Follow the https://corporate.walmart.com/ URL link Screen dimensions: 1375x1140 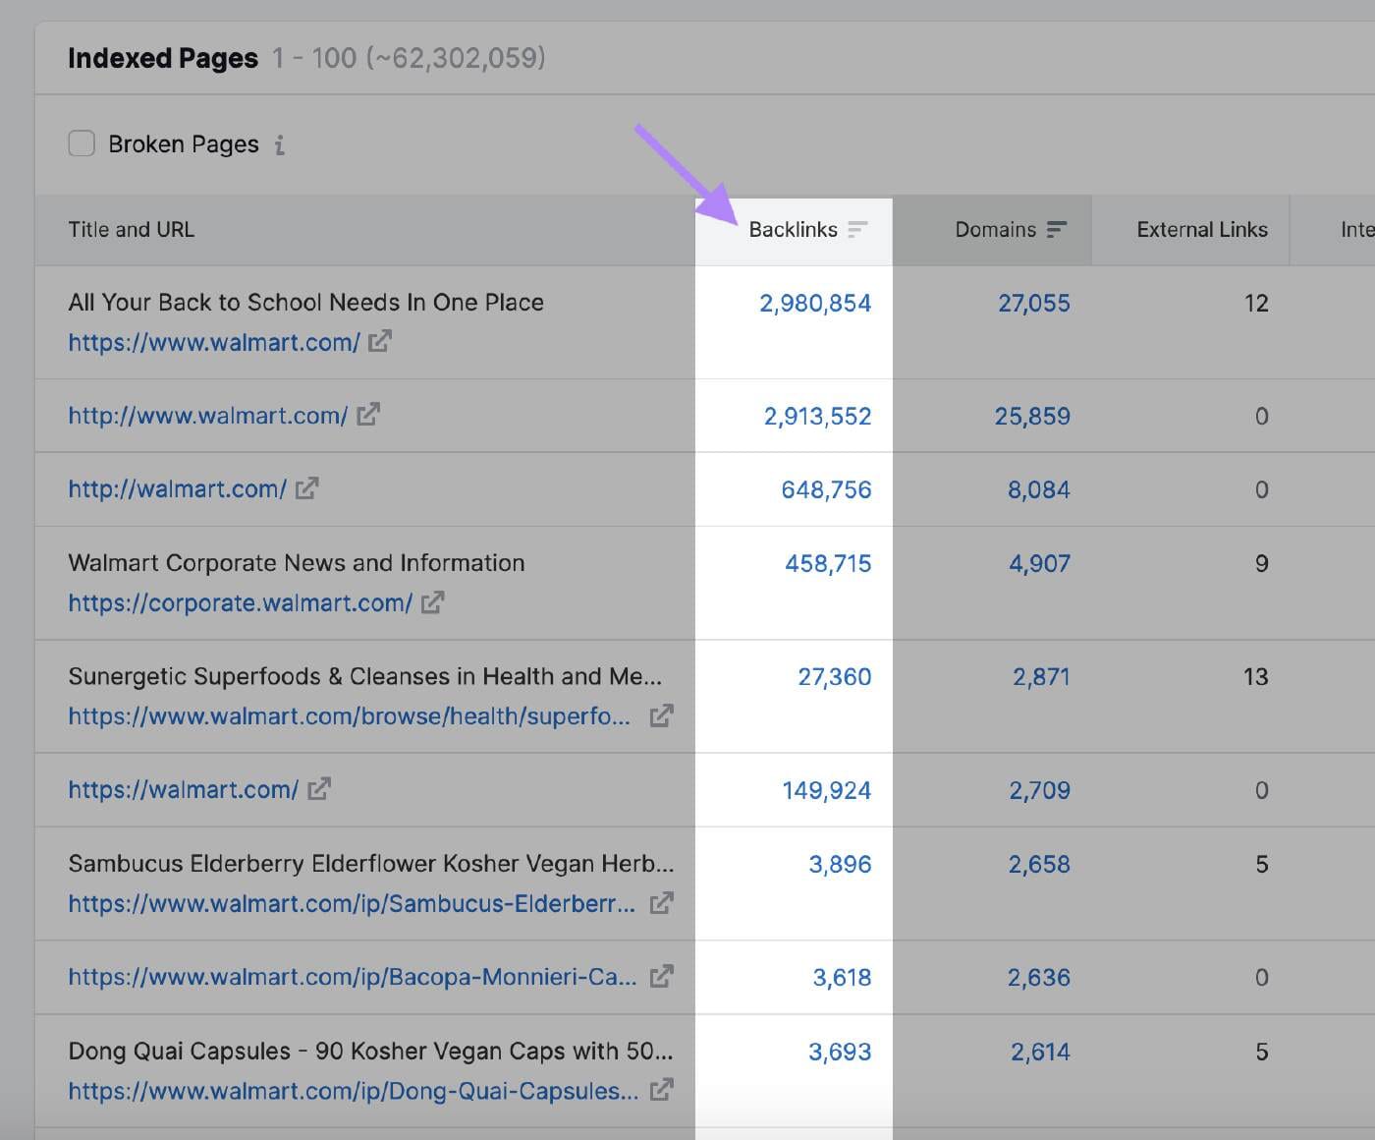(x=241, y=603)
